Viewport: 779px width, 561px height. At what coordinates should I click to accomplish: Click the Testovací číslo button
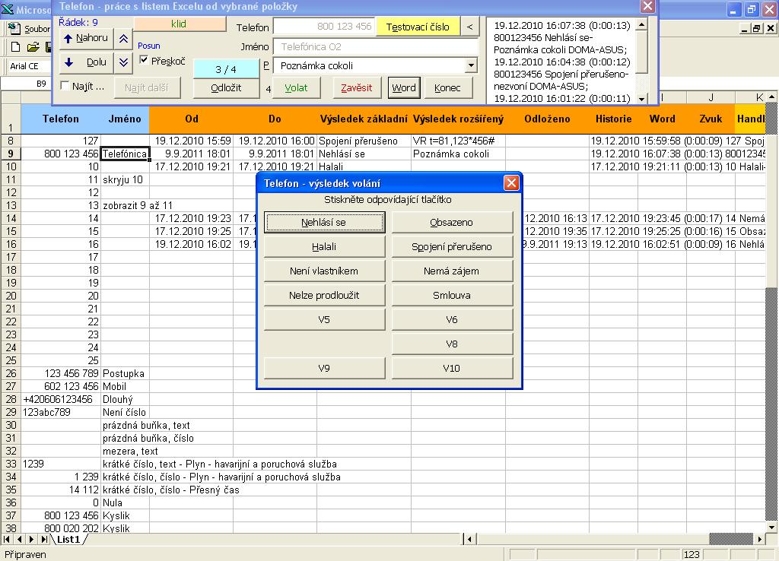click(x=418, y=27)
